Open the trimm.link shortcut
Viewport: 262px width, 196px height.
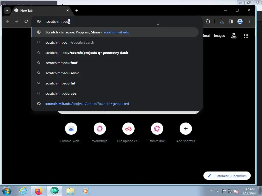click(157, 133)
